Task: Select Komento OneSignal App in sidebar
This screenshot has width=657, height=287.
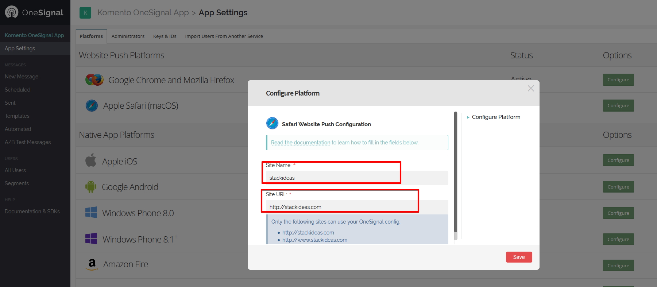Action: (x=34, y=35)
